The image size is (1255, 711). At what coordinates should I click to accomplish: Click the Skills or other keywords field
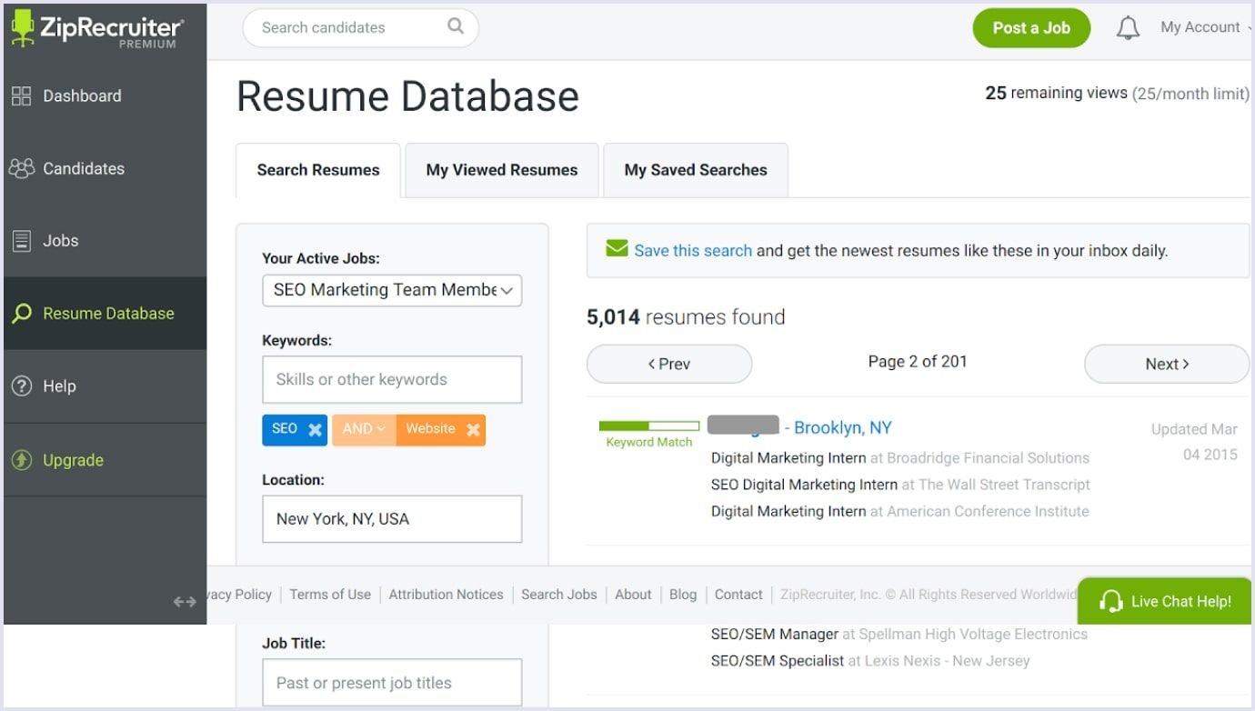[392, 379]
